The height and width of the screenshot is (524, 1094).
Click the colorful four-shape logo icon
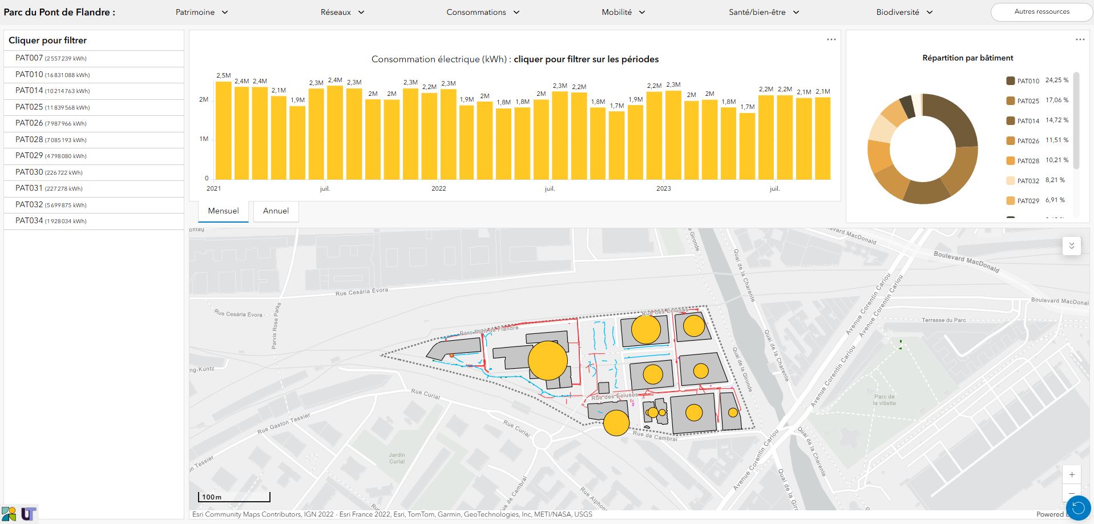pos(9,514)
